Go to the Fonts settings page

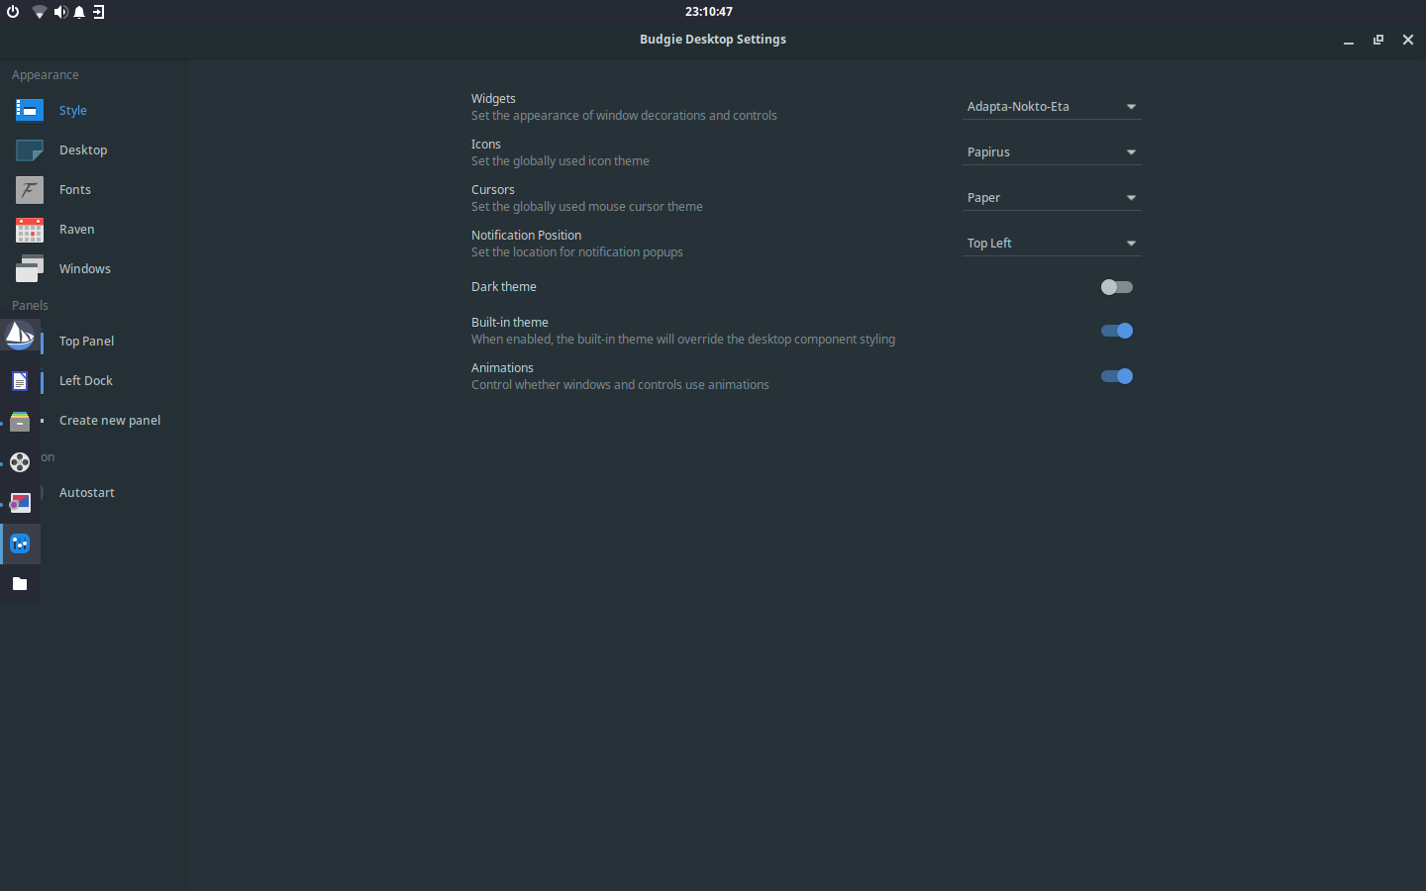click(75, 190)
